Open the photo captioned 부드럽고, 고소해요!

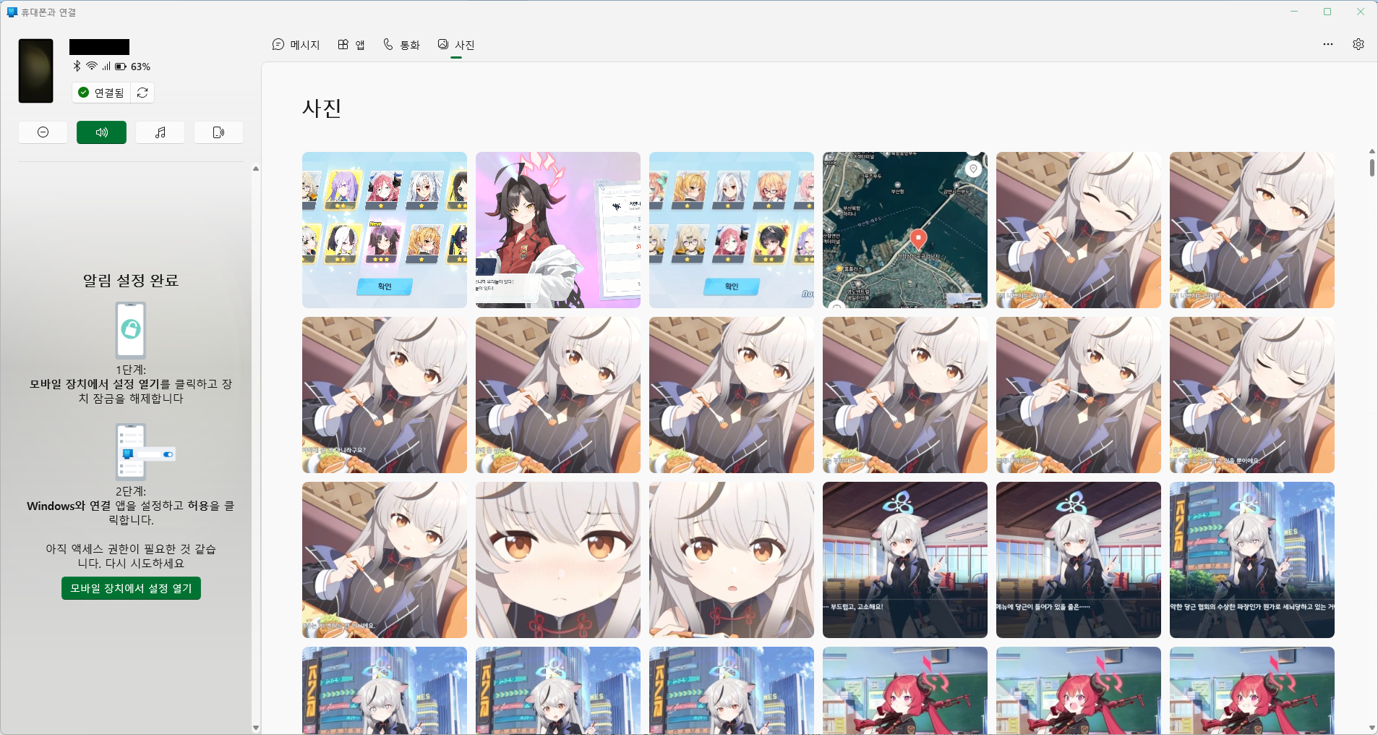pyautogui.click(x=905, y=560)
